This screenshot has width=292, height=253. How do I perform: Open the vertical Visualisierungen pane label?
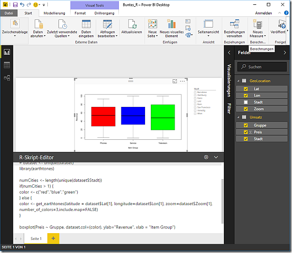point(229,80)
